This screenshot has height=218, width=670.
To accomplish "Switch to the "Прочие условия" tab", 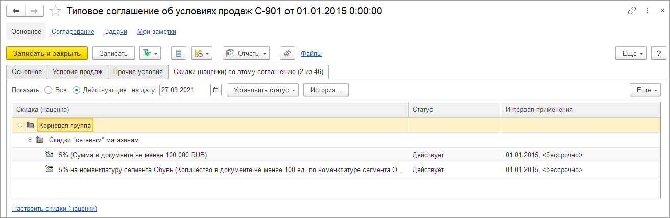I will tap(138, 71).
